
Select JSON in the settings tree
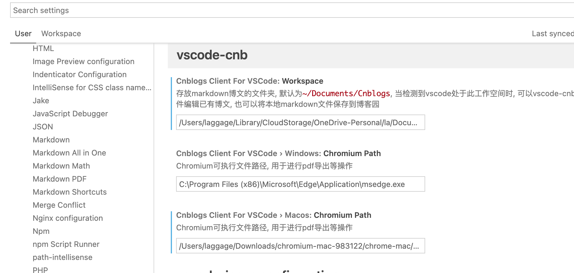tap(43, 127)
